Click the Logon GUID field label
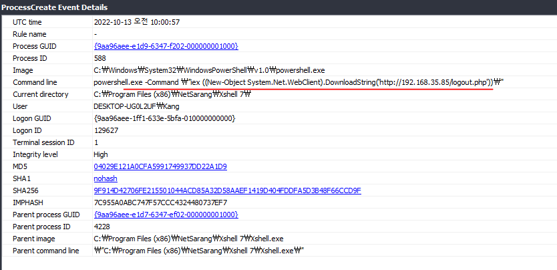This screenshot has width=557, height=270. [31, 118]
